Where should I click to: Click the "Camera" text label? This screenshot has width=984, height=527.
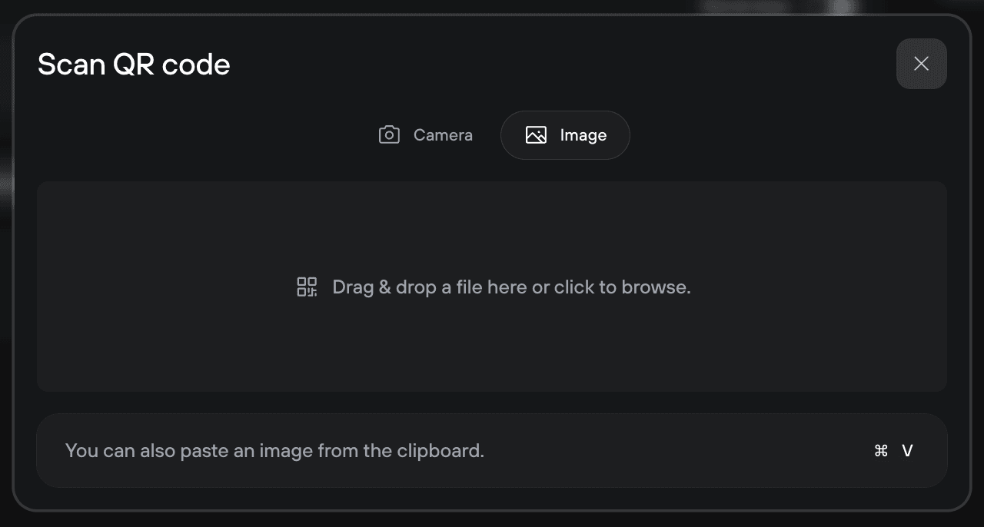tap(443, 135)
